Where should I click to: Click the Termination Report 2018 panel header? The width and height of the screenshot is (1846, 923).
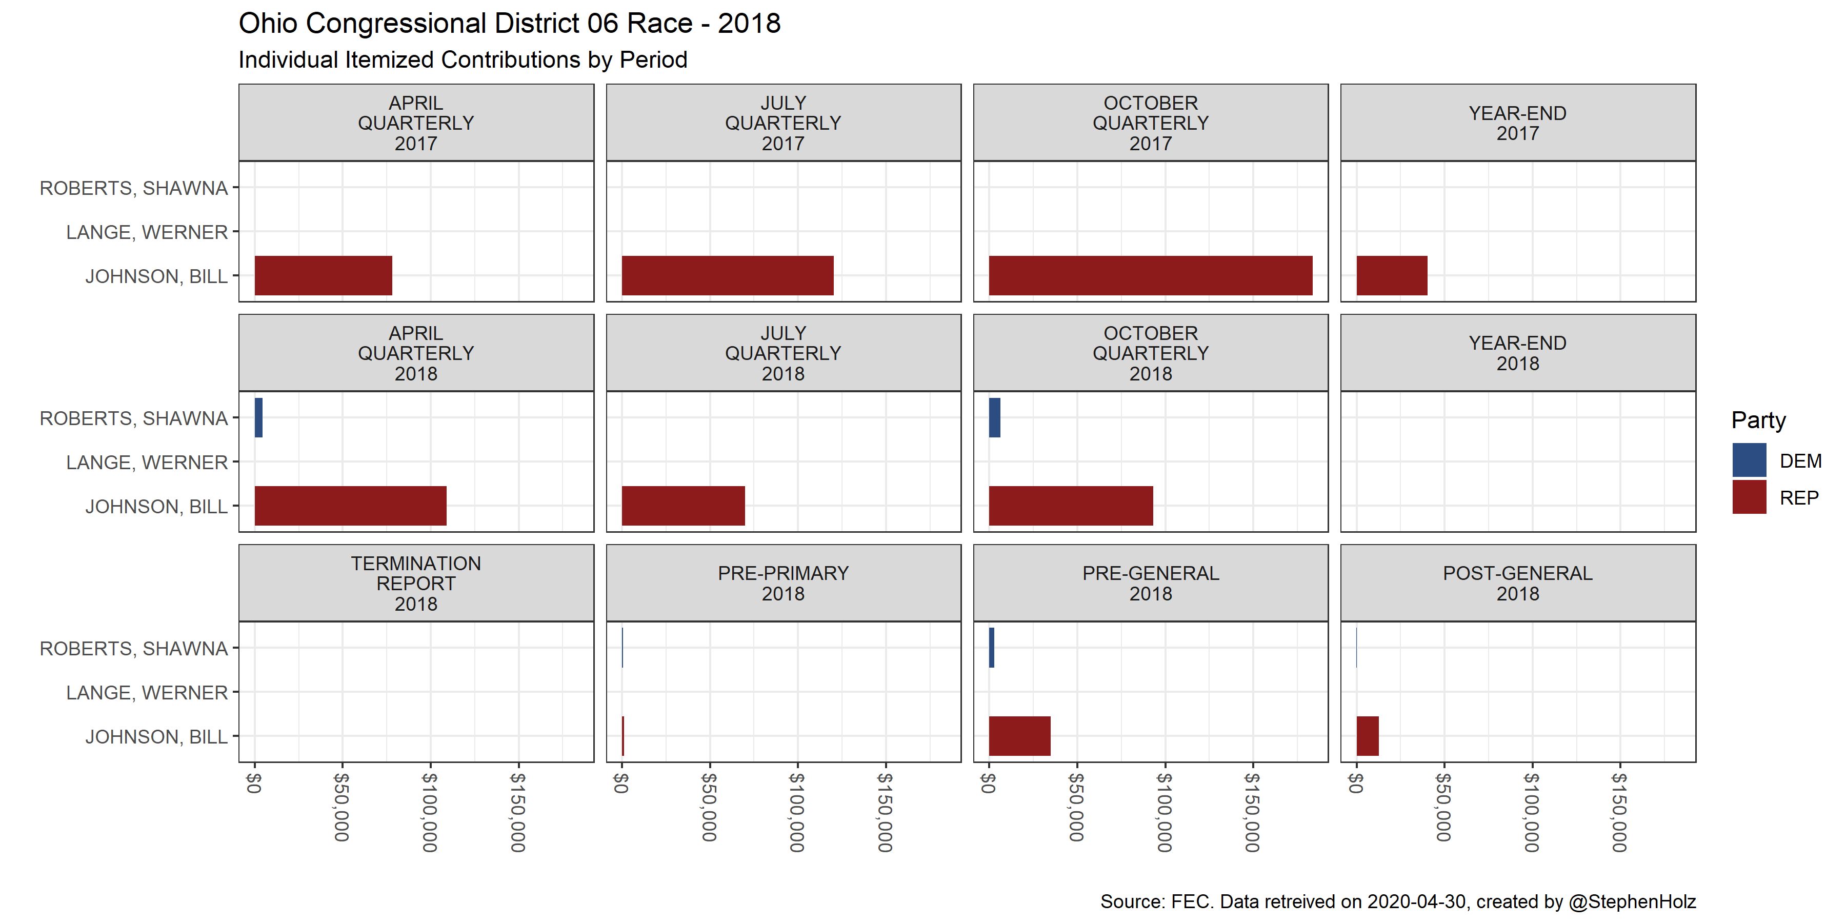pos(416,584)
